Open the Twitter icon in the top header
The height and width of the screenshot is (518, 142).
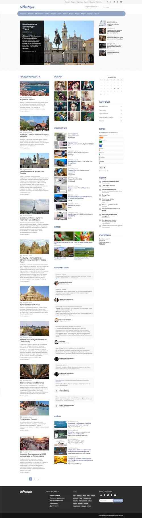114,2
